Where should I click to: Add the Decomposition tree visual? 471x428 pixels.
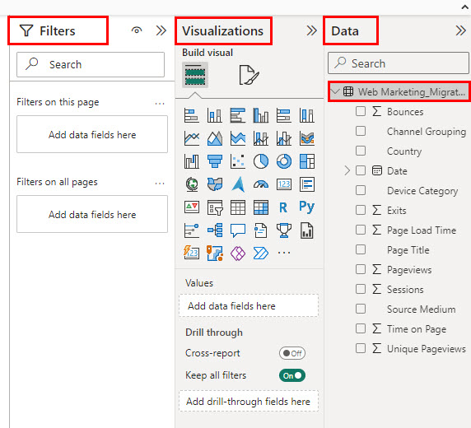214,230
